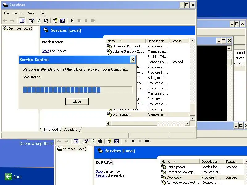247x185 pixels.
Task: Select Services (Local) tree node in lower window
Action: point(72,149)
